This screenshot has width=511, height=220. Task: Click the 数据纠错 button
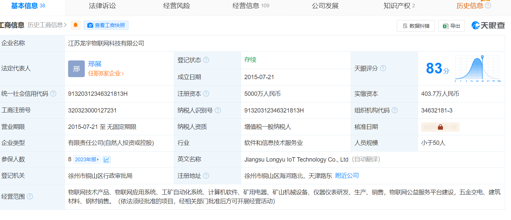point(416,26)
